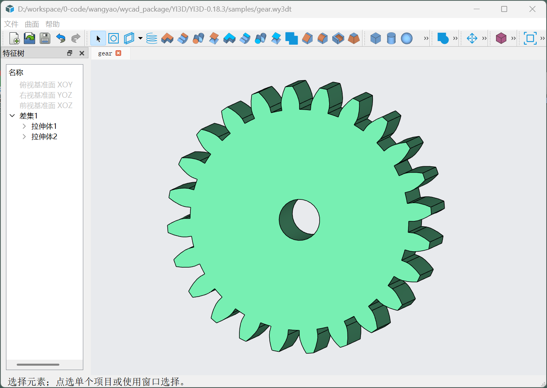Select 差集1 in the feature tree

(x=29, y=116)
